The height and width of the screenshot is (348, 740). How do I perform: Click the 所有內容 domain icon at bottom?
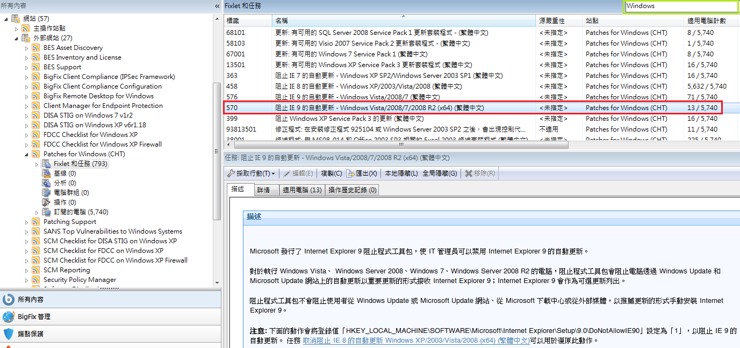click(x=8, y=299)
